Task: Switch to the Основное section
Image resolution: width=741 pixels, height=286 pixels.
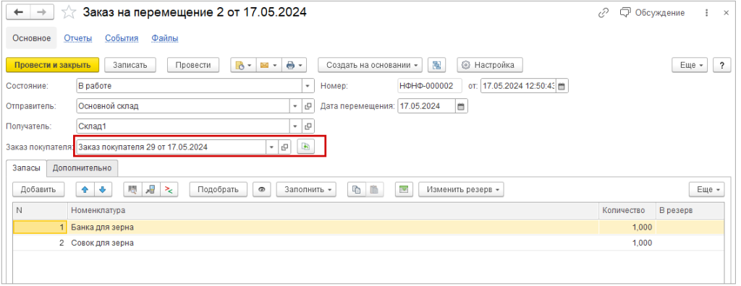Action: click(x=31, y=38)
